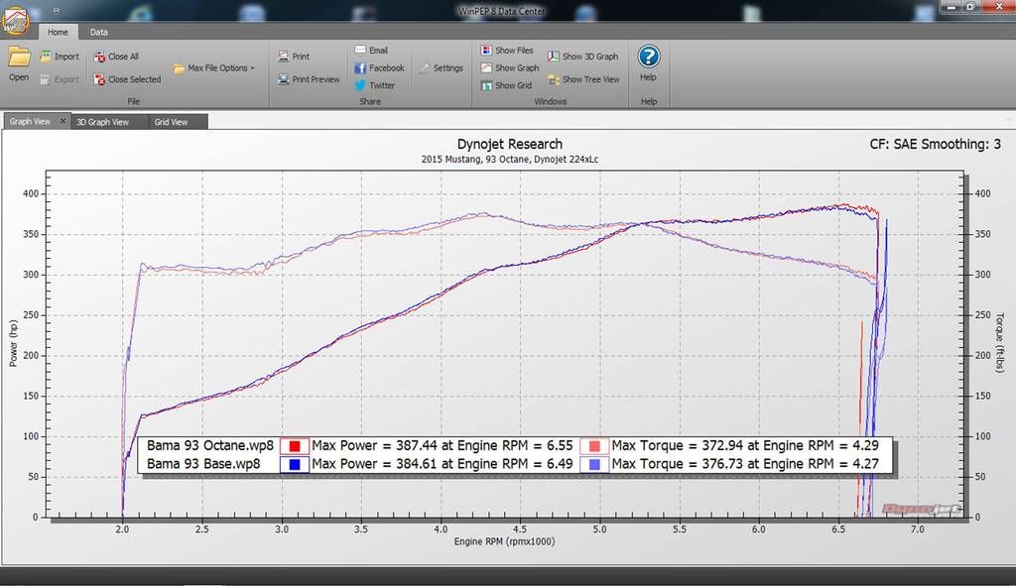
Task: Click the 2015 Mustang subtitle text
Action: coord(510,160)
